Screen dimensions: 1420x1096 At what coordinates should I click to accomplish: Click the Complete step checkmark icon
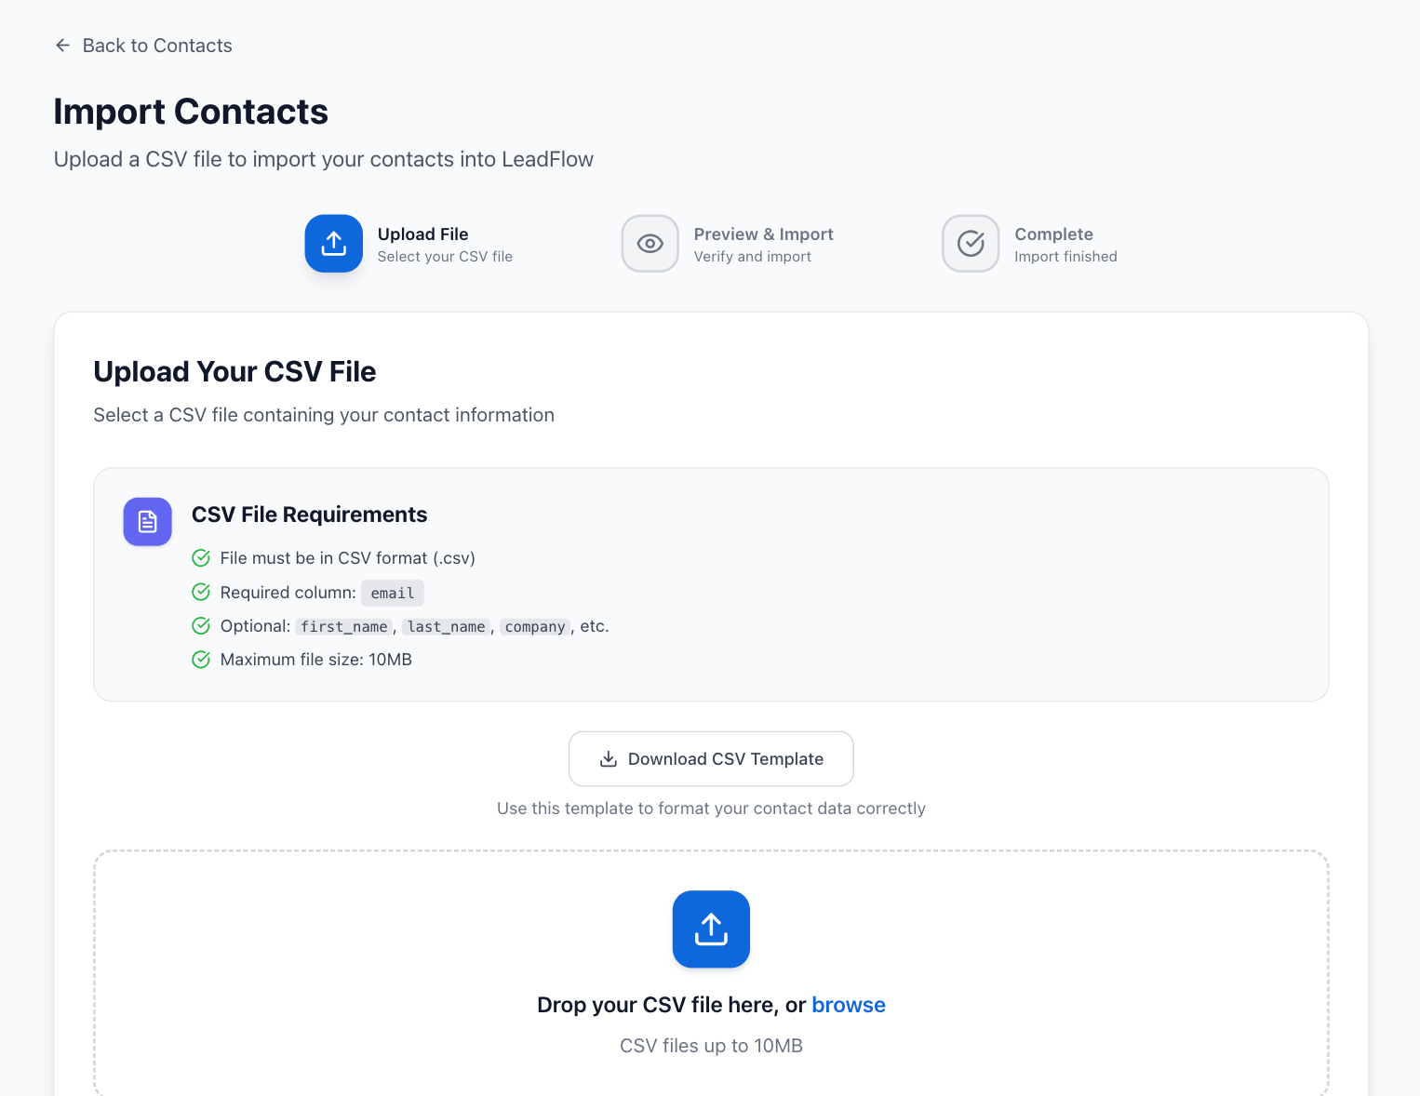(971, 244)
